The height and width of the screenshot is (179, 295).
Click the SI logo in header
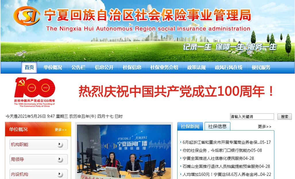tap(27, 16)
